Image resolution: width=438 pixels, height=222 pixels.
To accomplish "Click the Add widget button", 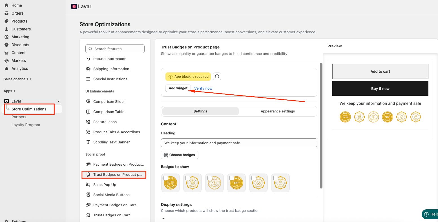I will click(x=178, y=88).
